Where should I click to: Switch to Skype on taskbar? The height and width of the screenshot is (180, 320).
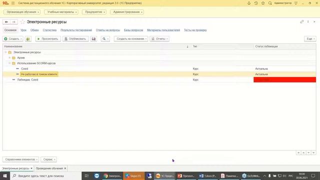(133, 175)
